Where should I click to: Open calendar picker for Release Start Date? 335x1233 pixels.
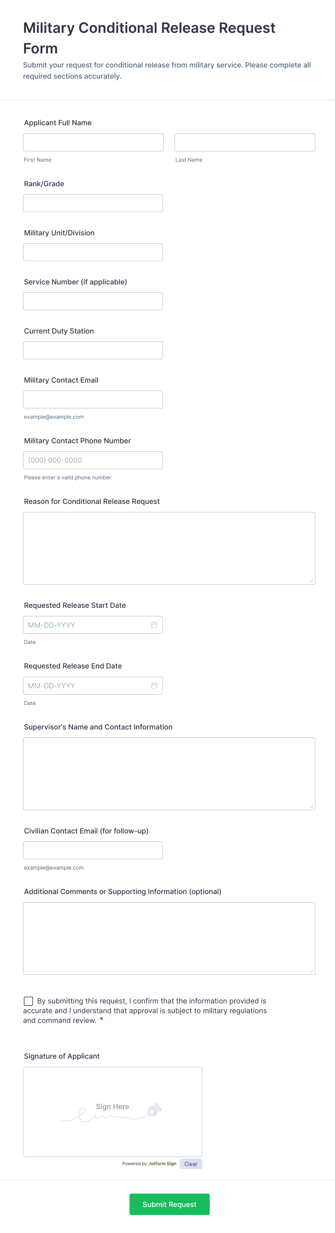tap(155, 625)
